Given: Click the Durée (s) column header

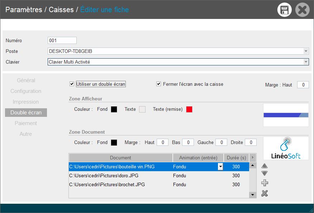Looking at the screenshot, I should (236, 158).
